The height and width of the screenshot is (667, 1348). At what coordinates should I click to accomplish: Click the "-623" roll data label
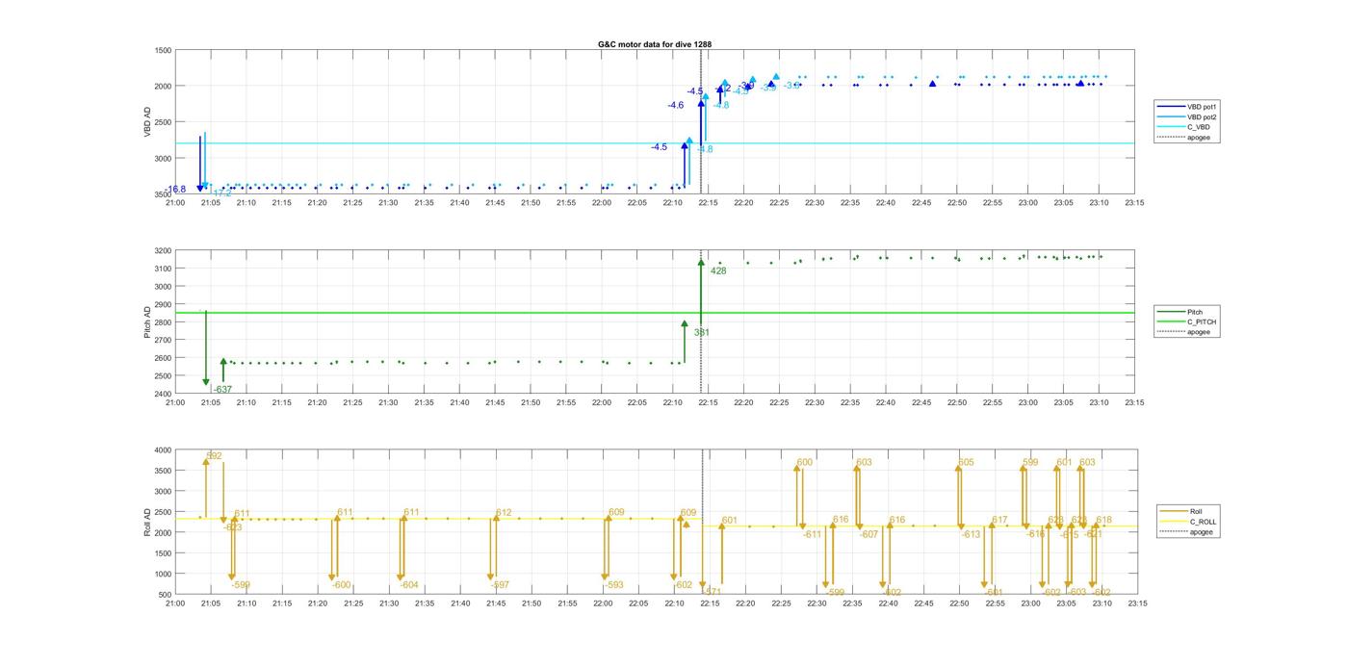coord(233,527)
